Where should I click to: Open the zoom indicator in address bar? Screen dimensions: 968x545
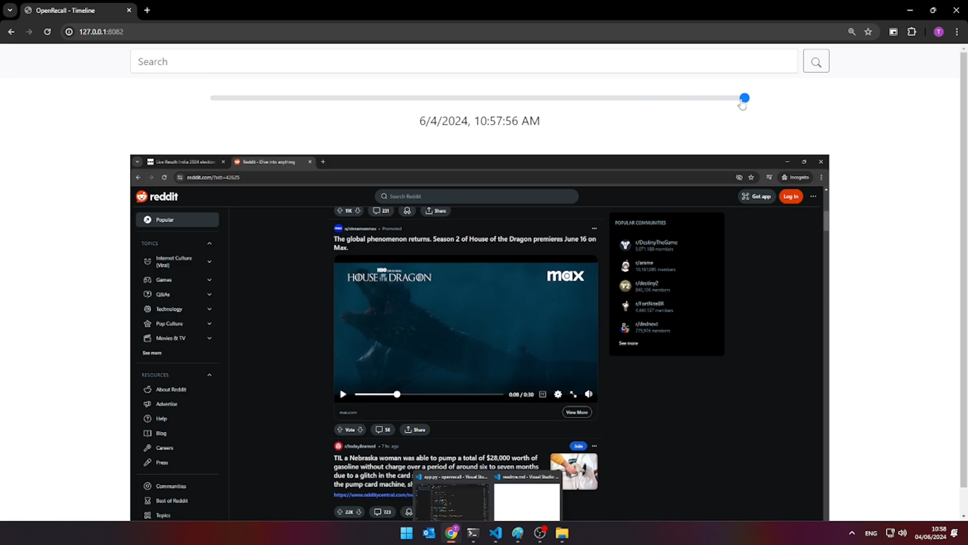coord(852,32)
